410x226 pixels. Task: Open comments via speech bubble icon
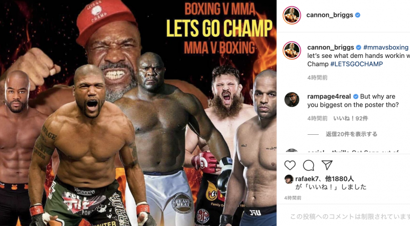pyautogui.click(x=309, y=166)
